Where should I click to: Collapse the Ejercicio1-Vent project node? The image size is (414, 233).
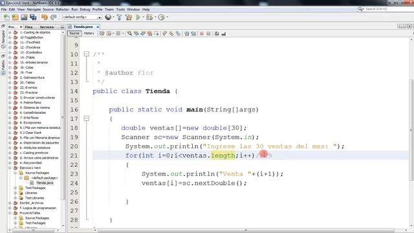tap(10, 168)
